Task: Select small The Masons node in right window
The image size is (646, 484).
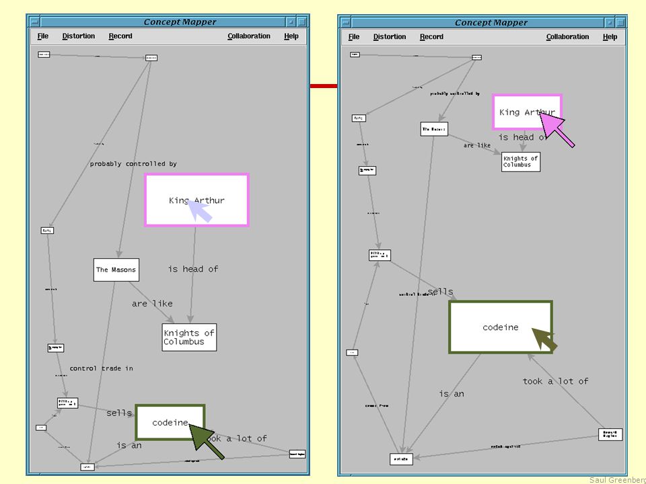Action: (434, 129)
